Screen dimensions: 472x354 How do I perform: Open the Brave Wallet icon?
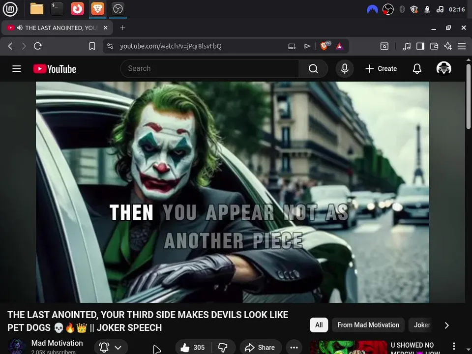[x=434, y=46]
